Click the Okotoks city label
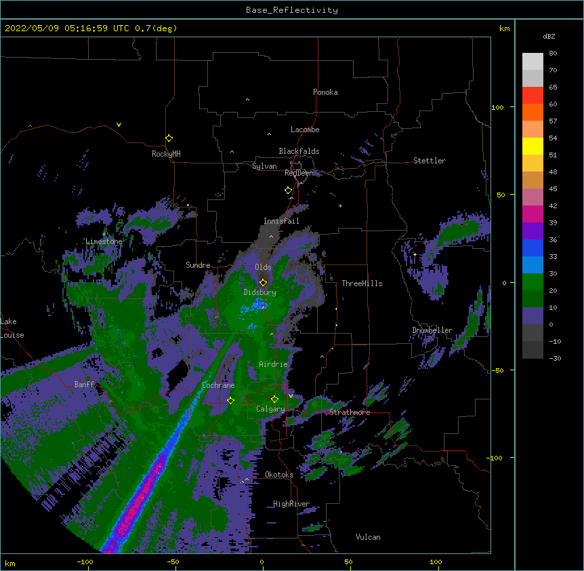 pyautogui.click(x=279, y=475)
